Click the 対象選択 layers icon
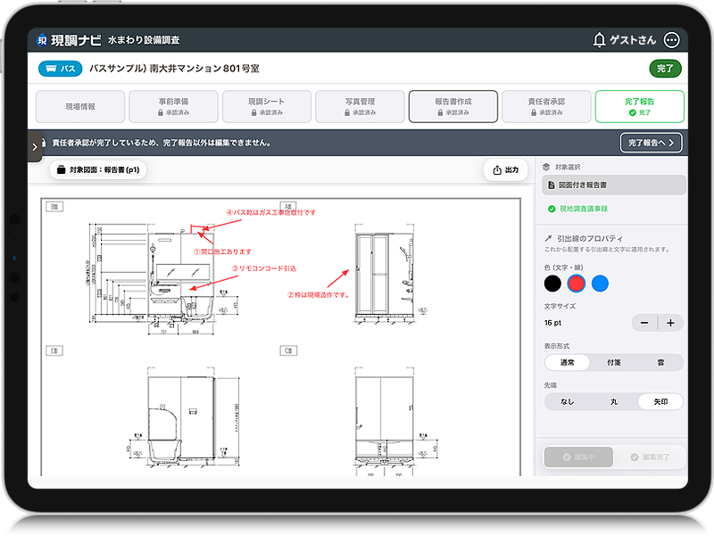Screen dimensions: 714x543 coord(546,167)
